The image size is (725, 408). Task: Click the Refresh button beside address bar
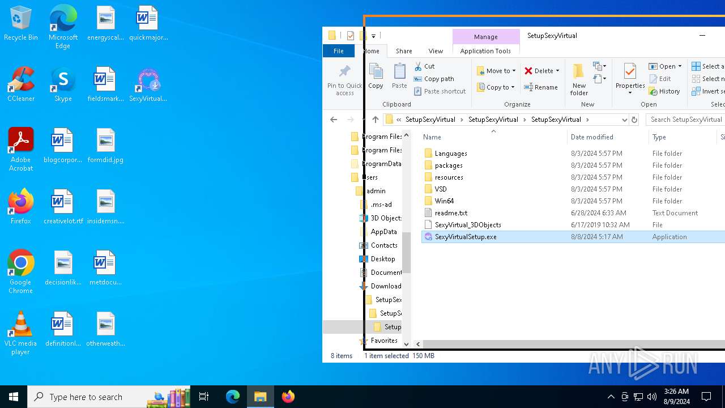click(x=634, y=120)
